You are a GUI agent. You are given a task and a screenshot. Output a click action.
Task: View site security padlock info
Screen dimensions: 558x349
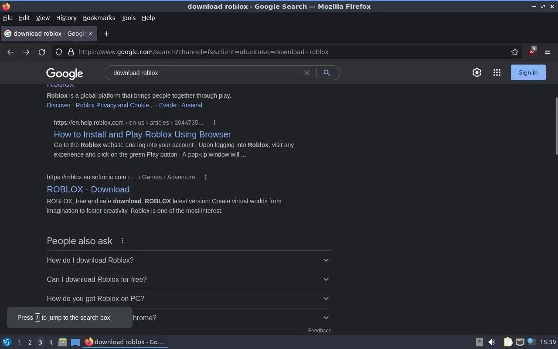71,52
